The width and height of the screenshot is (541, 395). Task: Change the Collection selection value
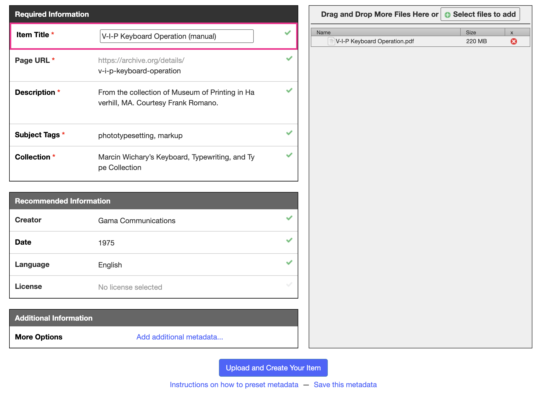[176, 162]
